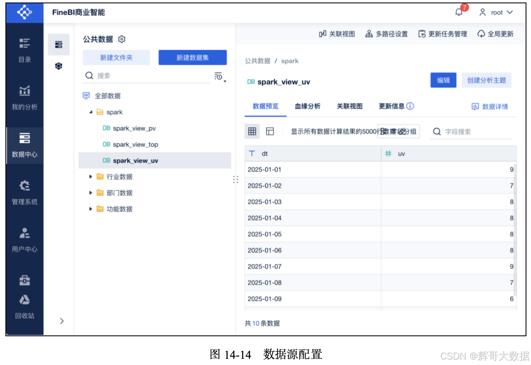Go to 公共数据 breadcrumb
This screenshot has height=365, width=531.
258,61
